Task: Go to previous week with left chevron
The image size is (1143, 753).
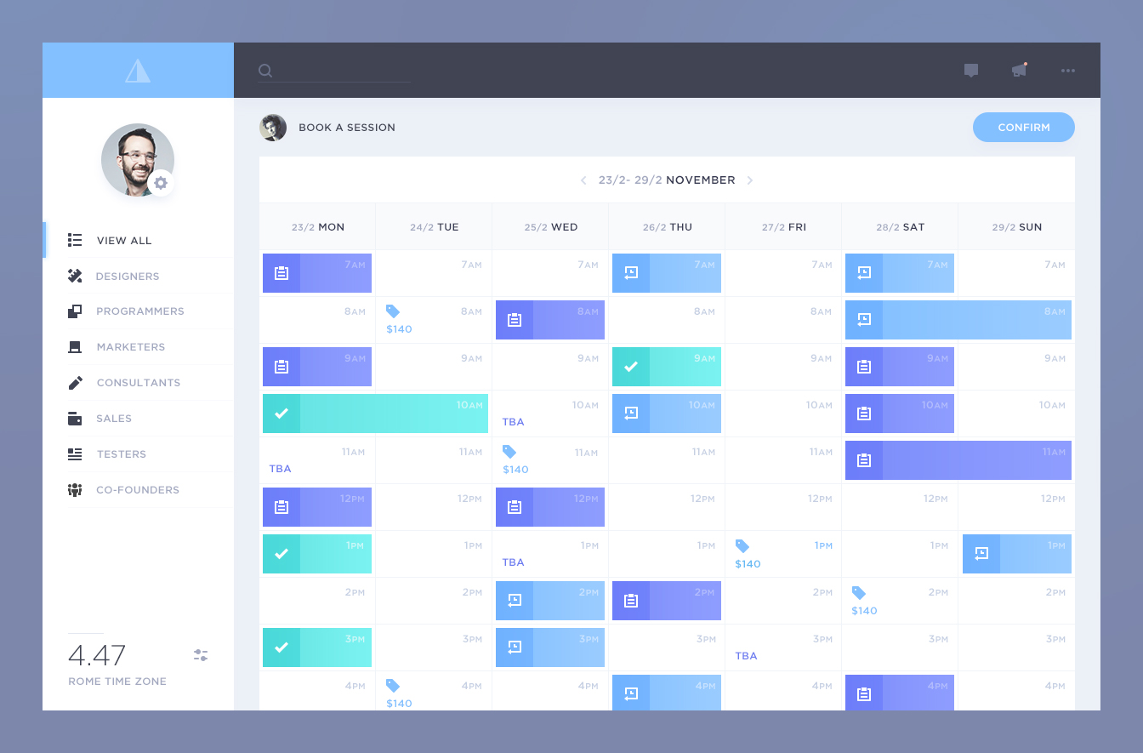Action: pos(583,180)
